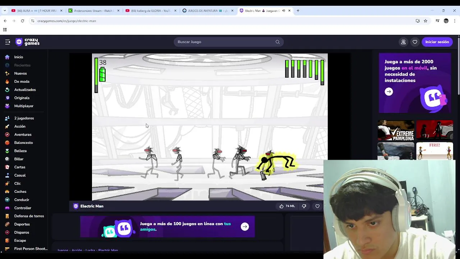
Task: Mute the Electric Man tab audio
Action: [284, 11]
